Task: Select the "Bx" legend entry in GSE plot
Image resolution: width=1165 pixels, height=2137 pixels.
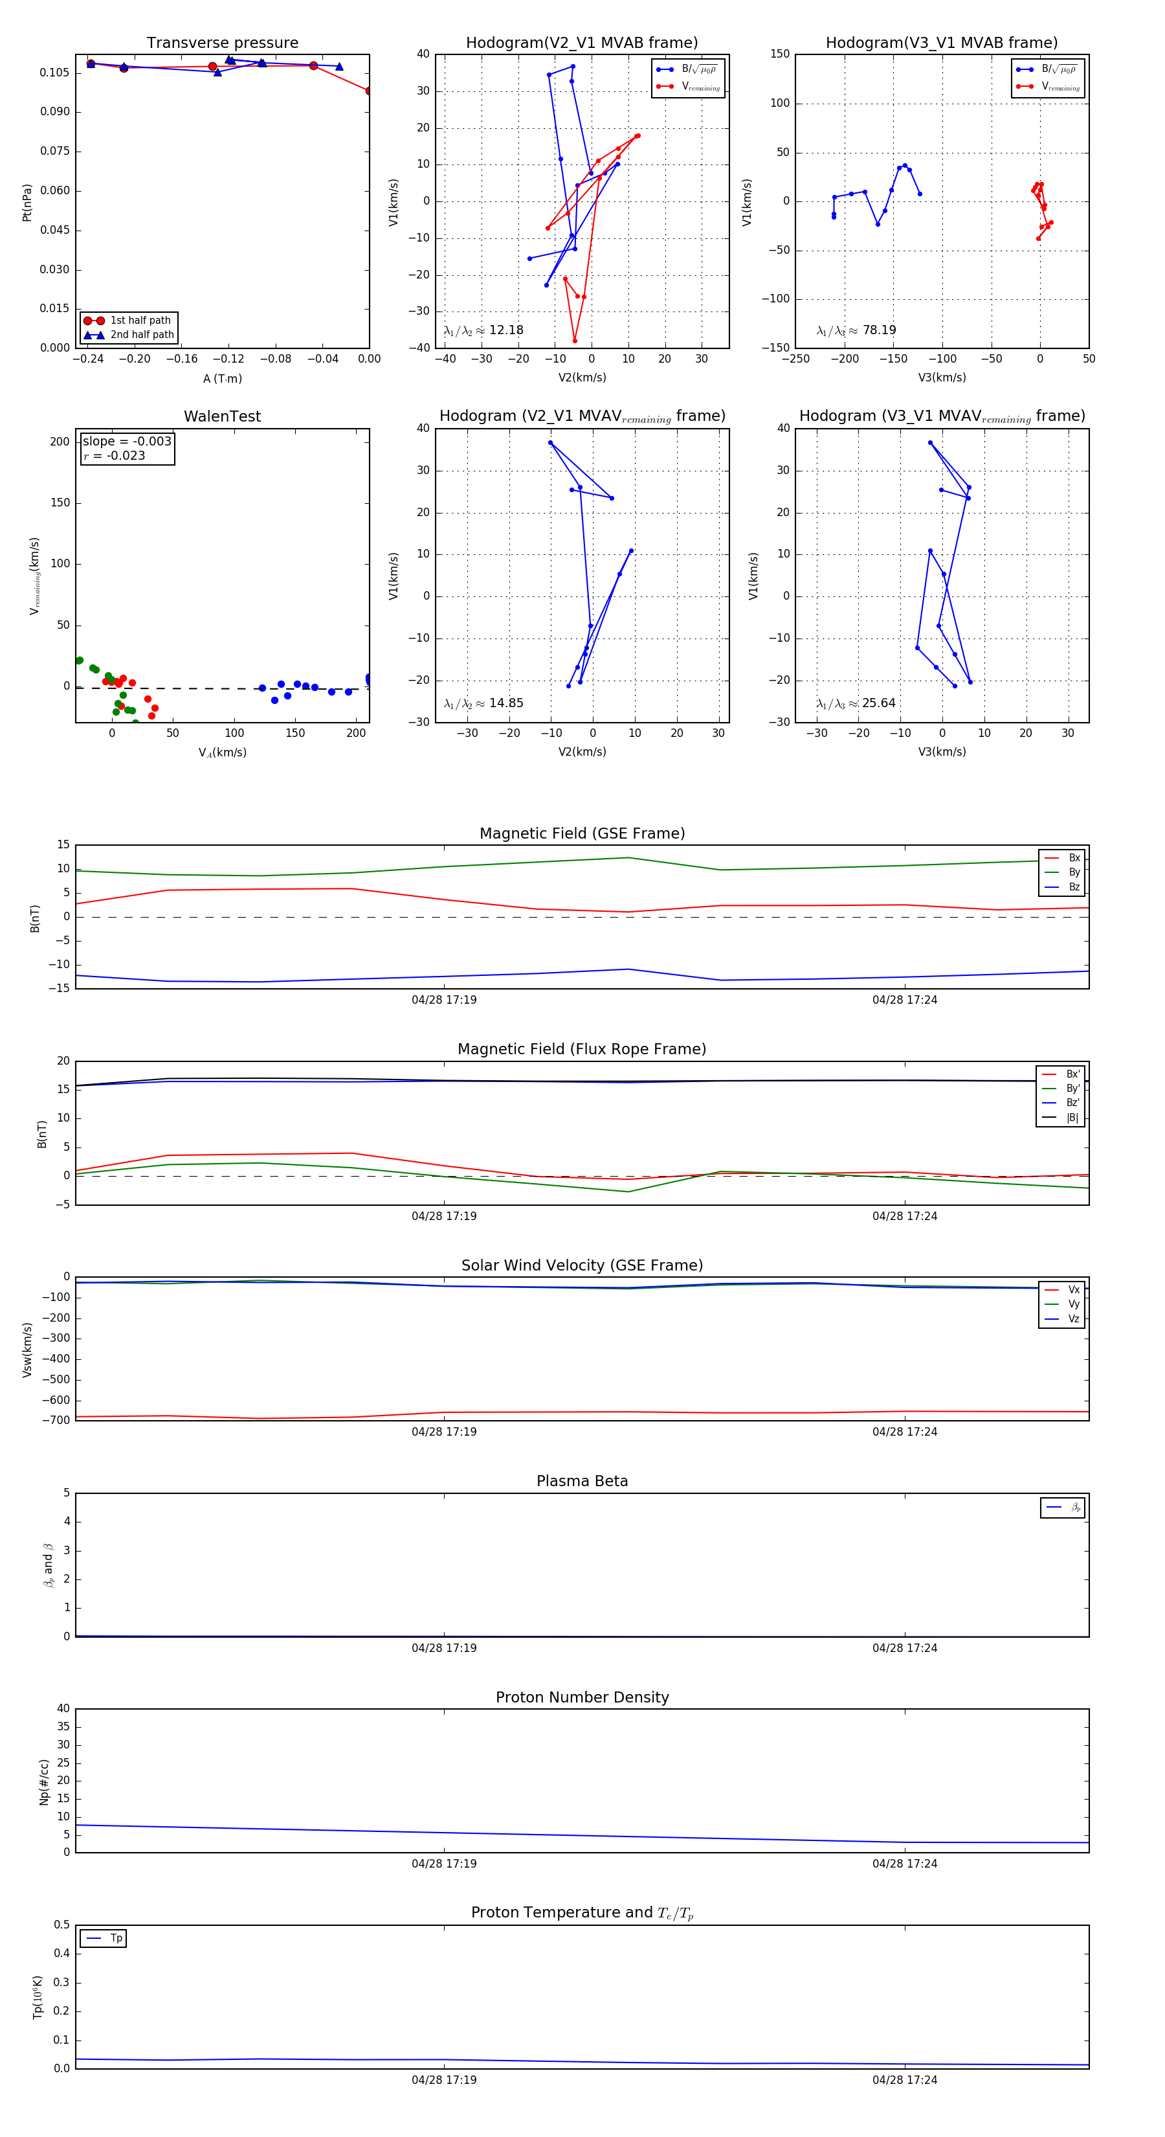Action: point(1062,859)
